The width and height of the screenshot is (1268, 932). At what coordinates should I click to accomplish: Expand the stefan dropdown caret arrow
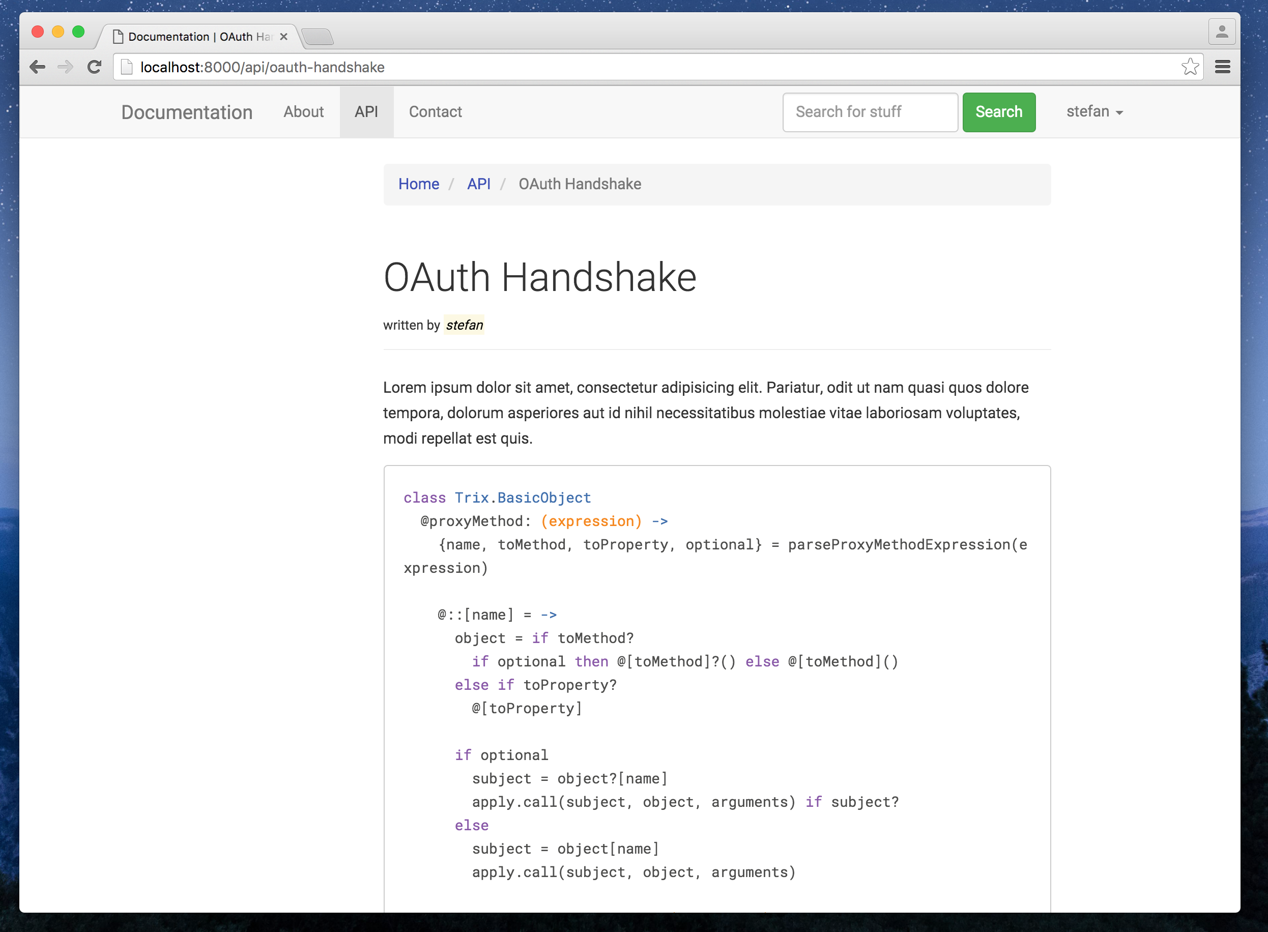pyautogui.click(x=1119, y=113)
